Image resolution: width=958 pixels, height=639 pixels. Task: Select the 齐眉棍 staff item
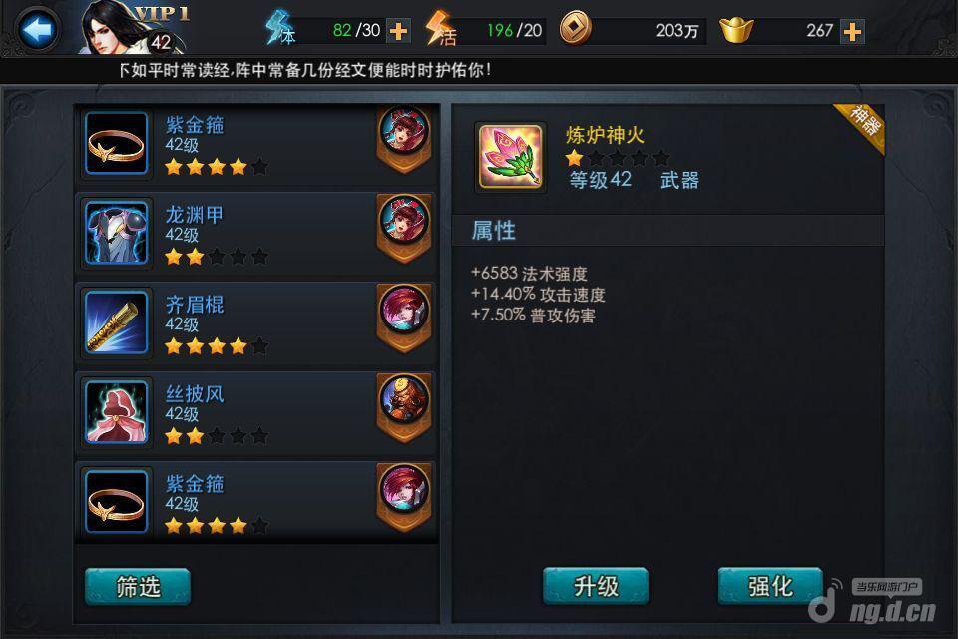click(x=256, y=322)
